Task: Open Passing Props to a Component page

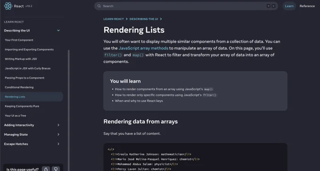Action: coord(24,78)
